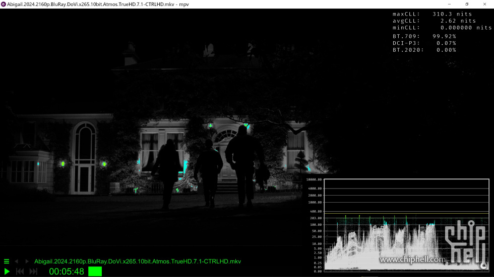The height and width of the screenshot is (277, 494).
Task: Go to previous playlist item arrow
Action: (16, 261)
